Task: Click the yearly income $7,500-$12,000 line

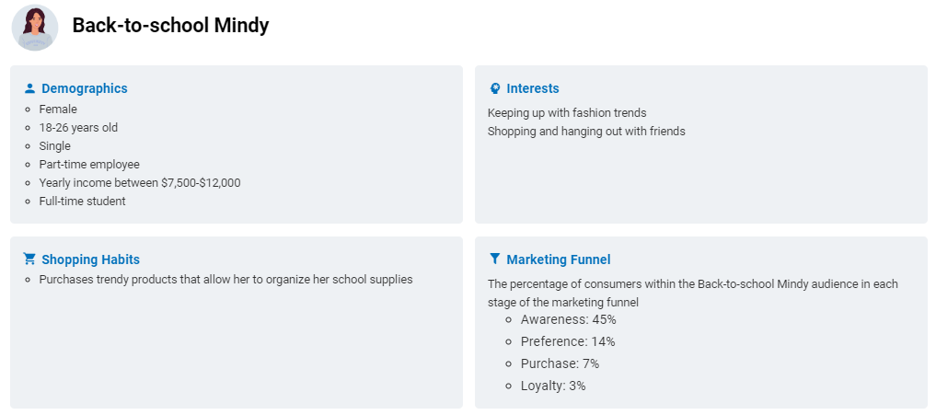Action: pos(140,183)
